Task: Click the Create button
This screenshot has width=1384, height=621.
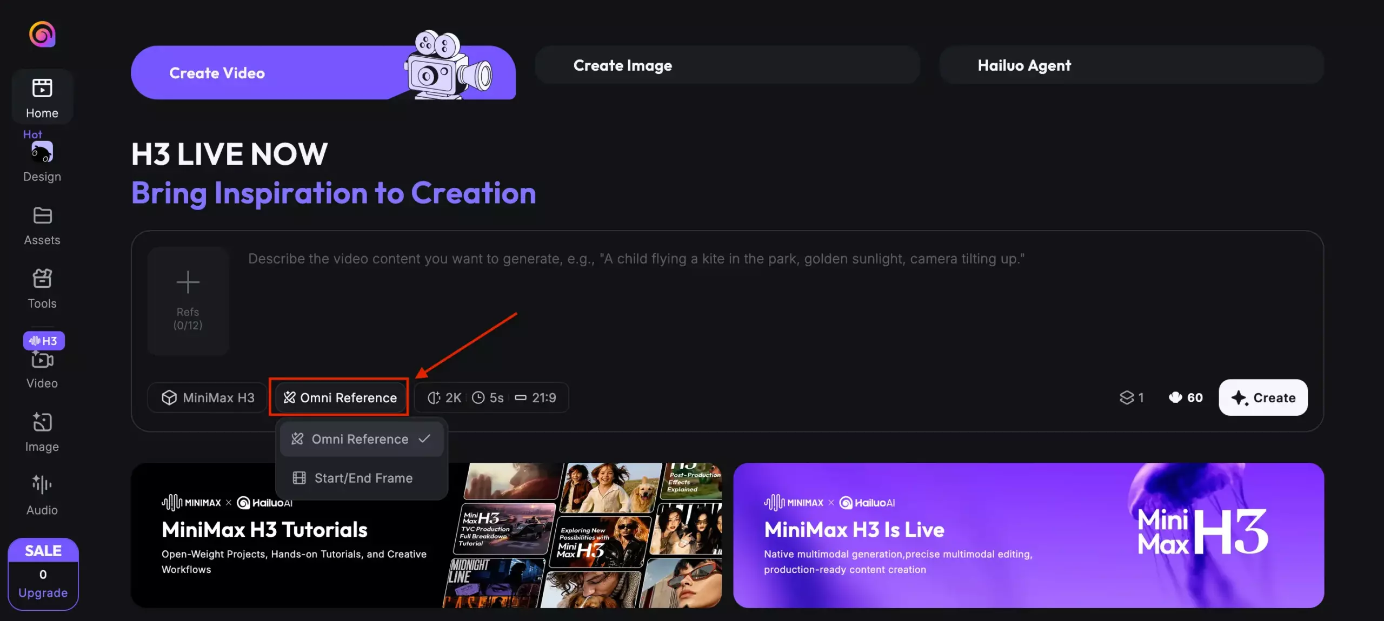Action: (x=1263, y=397)
